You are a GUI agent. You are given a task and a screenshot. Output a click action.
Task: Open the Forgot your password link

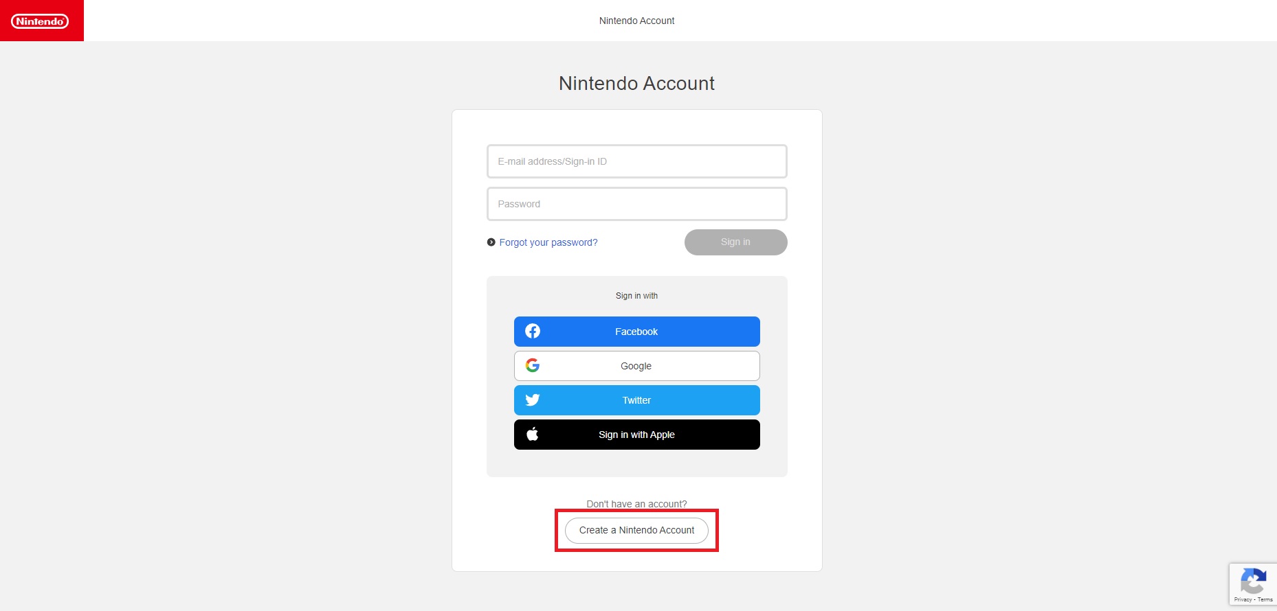pos(548,242)
